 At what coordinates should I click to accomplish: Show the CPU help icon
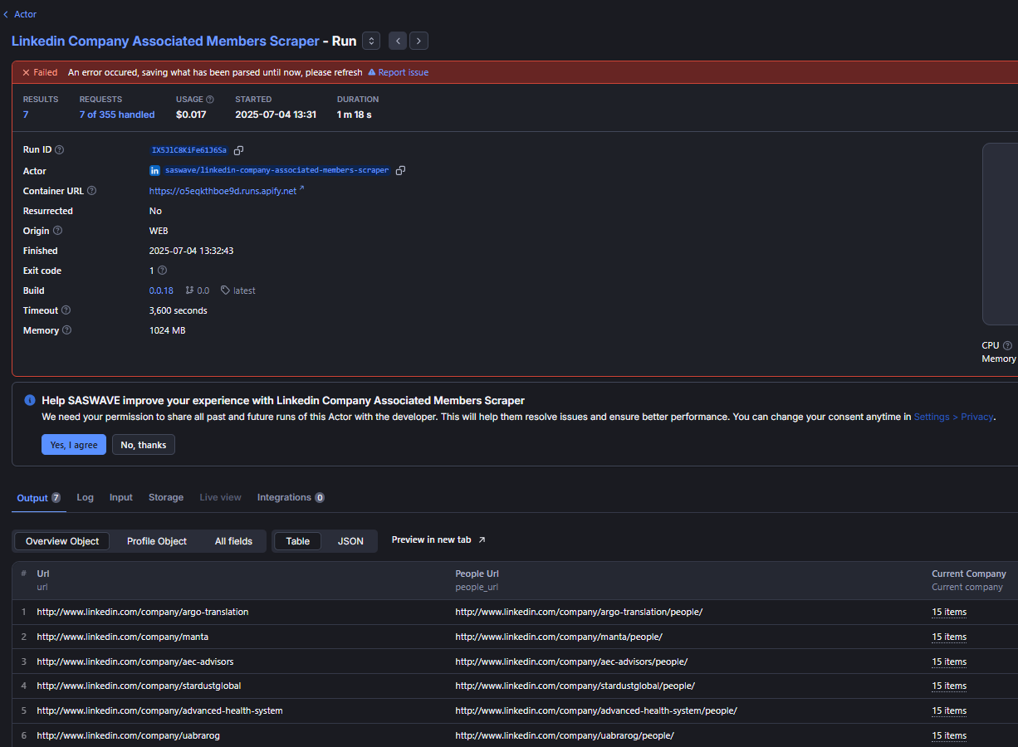click(1007, 345)
